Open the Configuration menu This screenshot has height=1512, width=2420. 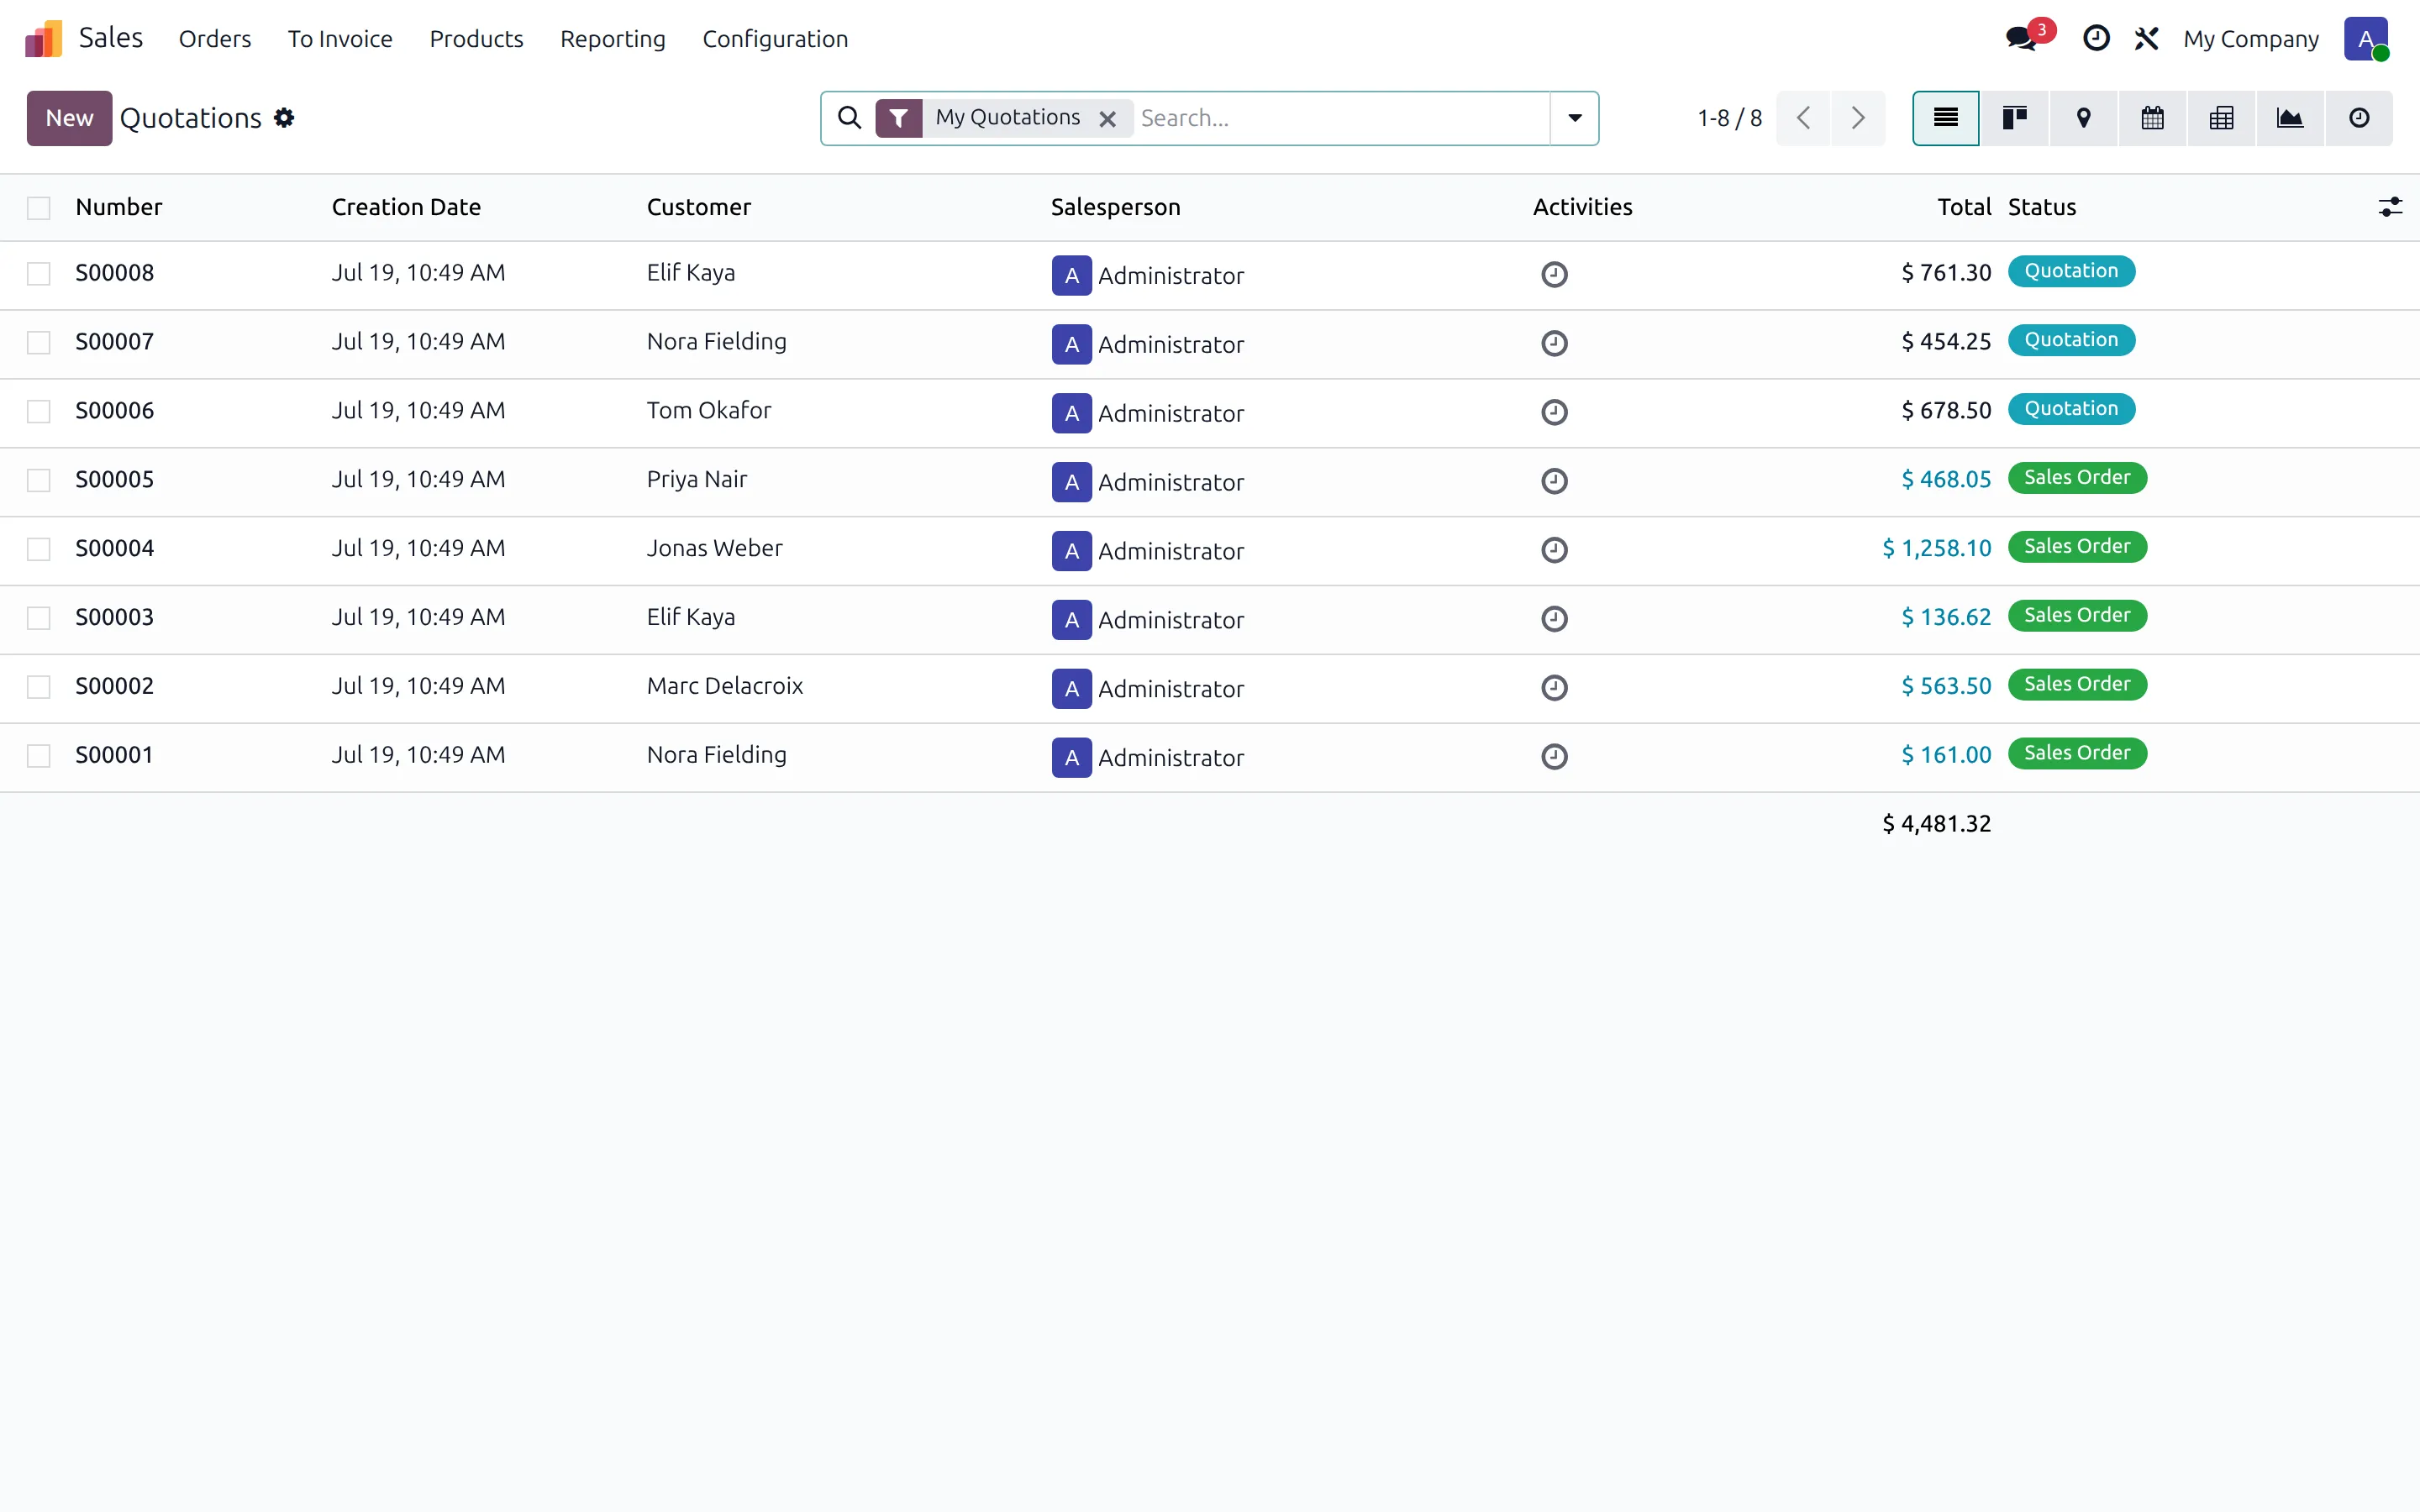(775, 39)
